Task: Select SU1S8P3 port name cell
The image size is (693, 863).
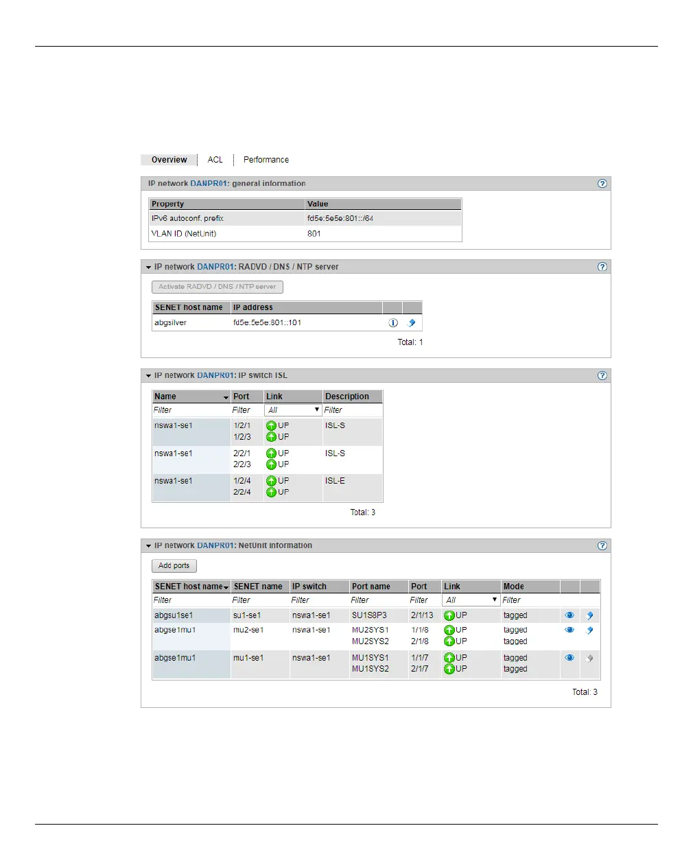Action: (x=369, y=615)
